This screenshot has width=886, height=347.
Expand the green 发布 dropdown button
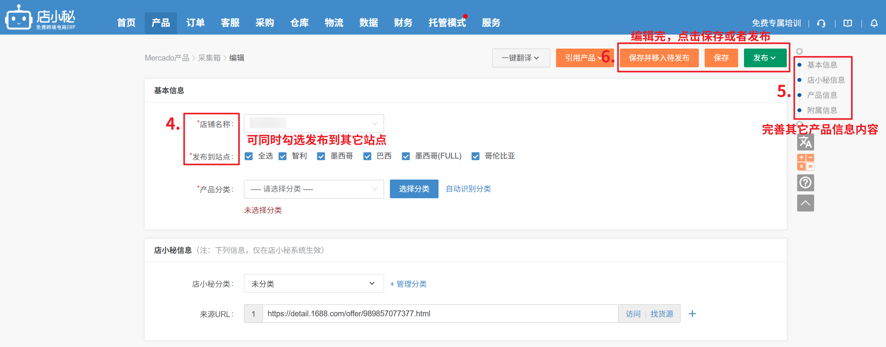[765, 58]
